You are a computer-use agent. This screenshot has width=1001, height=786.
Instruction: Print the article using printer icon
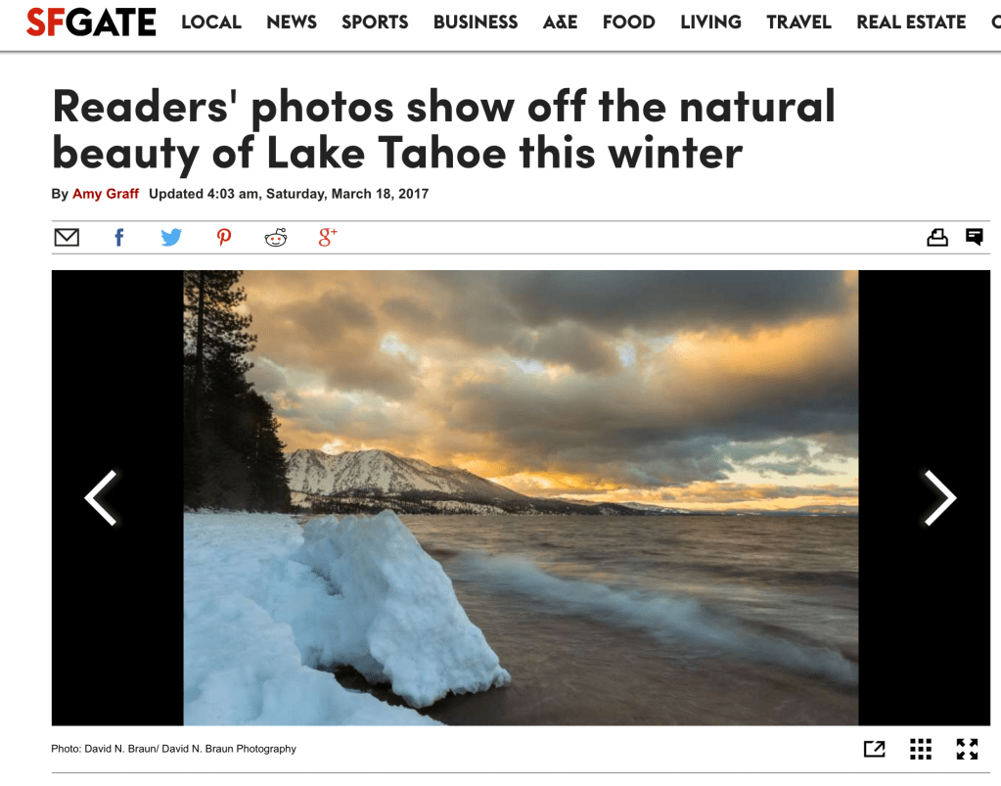(x=937, y=238)
